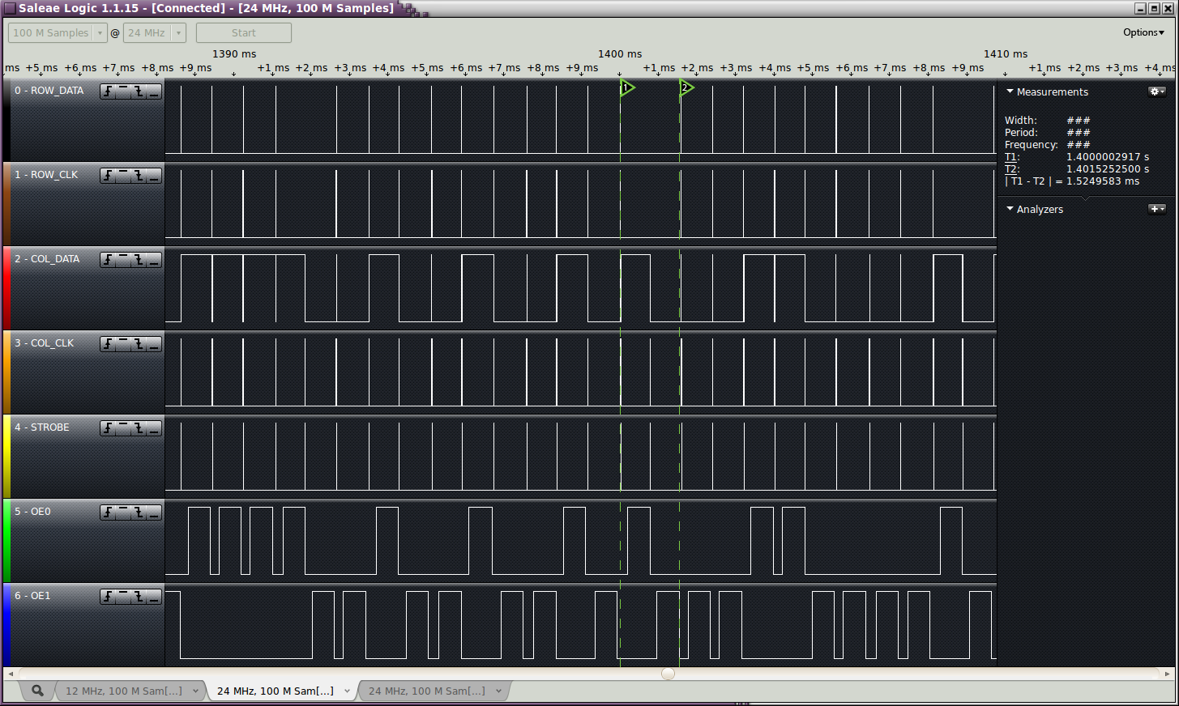Screen dimensions: 1179x706
Task: Open the 24 MHz sample rate dropdown
Action: [178, 33]
